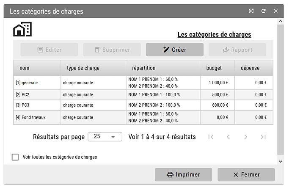The height and width of the screenshot is (188, 292).
Task: Click Voir 1 à 4 sur 4 résultats text
Action: click(162, 137)
